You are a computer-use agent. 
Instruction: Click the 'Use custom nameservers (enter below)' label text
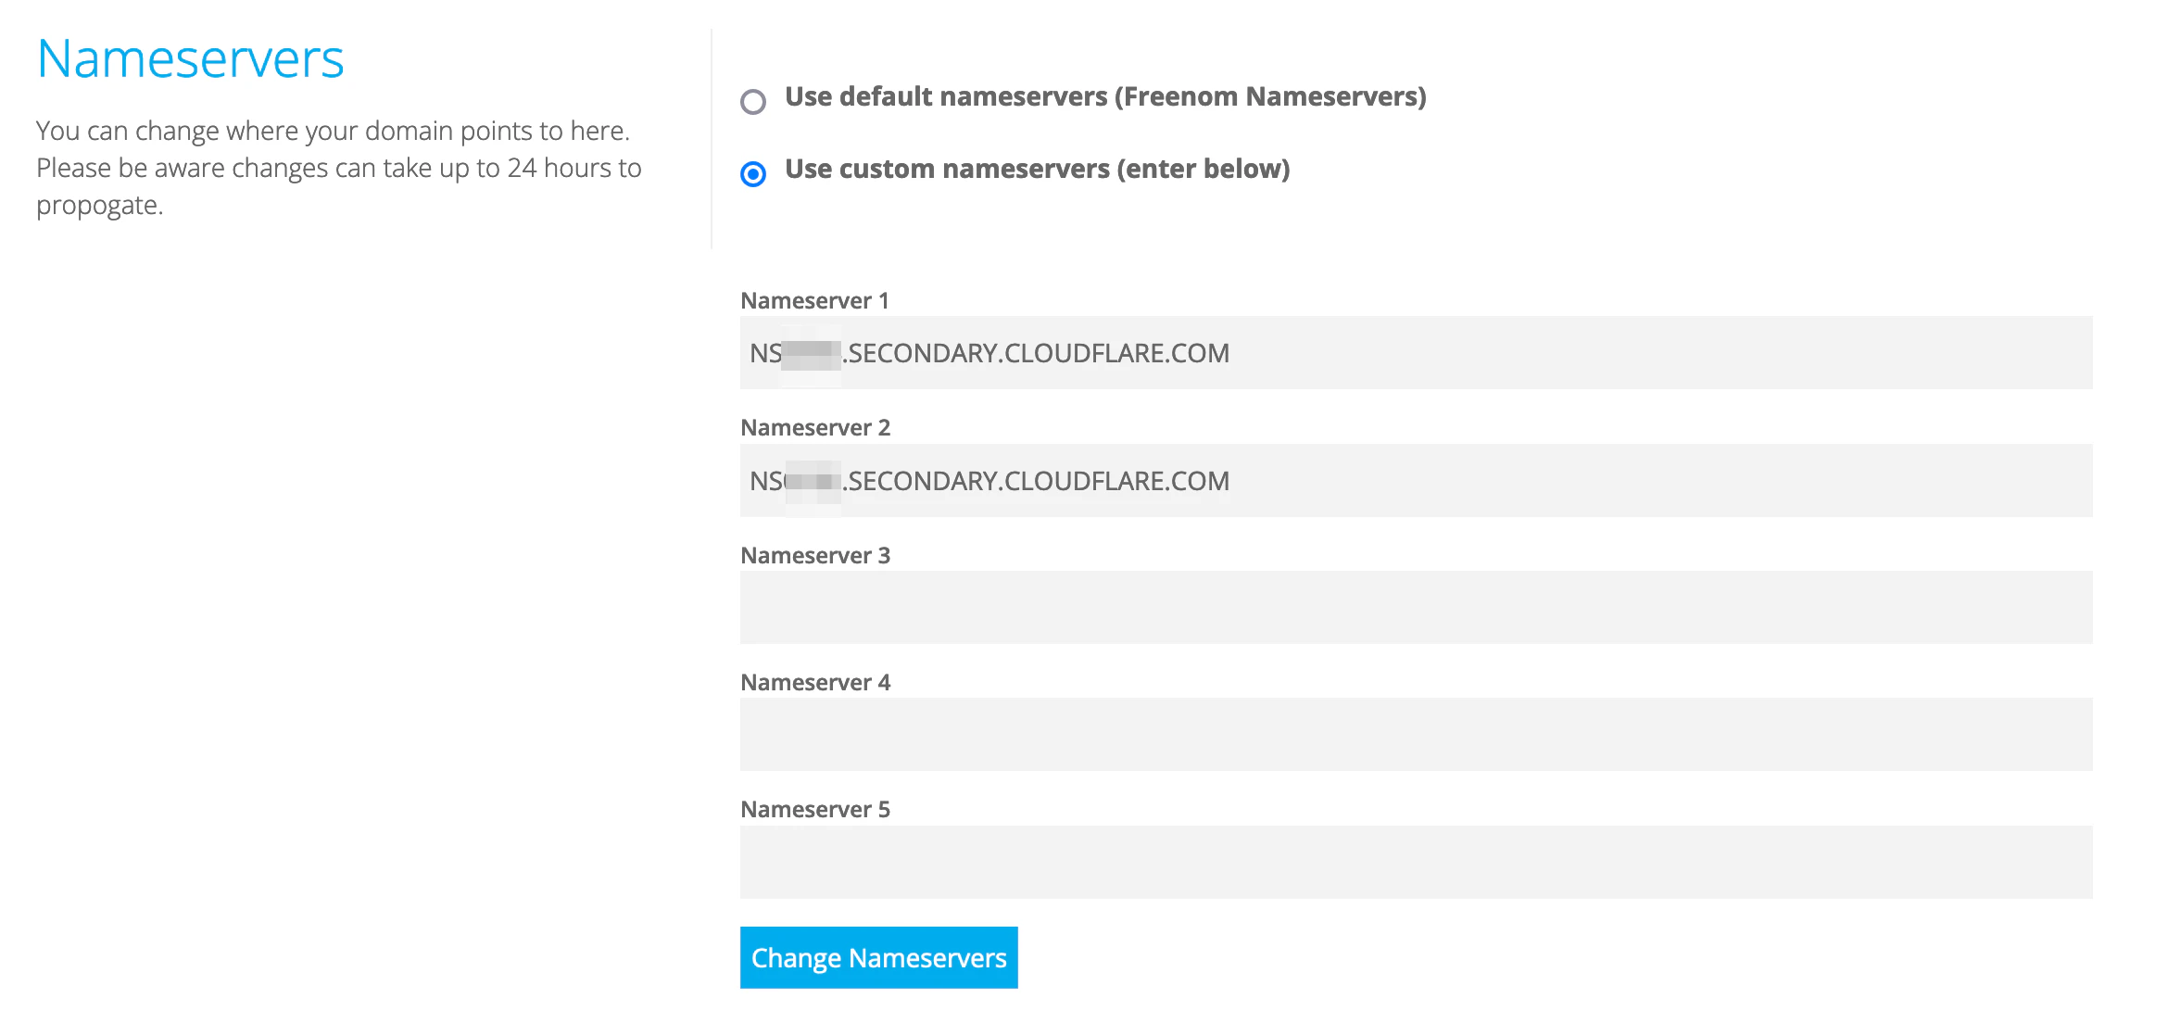point(1037,169)
